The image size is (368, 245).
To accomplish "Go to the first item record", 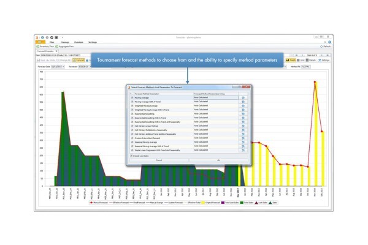I will click(297, 55).
